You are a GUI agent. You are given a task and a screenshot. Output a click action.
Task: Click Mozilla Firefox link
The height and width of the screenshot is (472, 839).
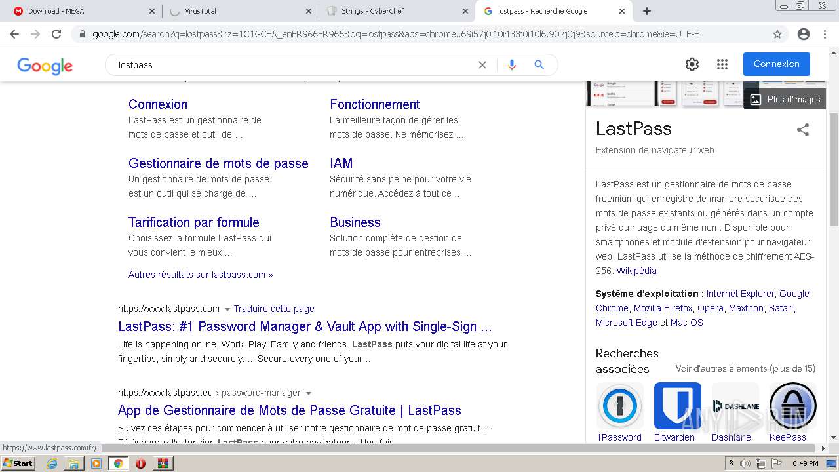(663, 308)
